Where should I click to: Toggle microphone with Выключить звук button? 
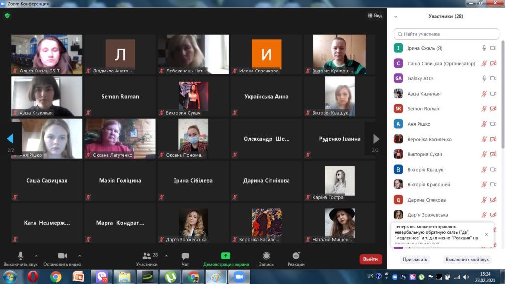(20, 256)
